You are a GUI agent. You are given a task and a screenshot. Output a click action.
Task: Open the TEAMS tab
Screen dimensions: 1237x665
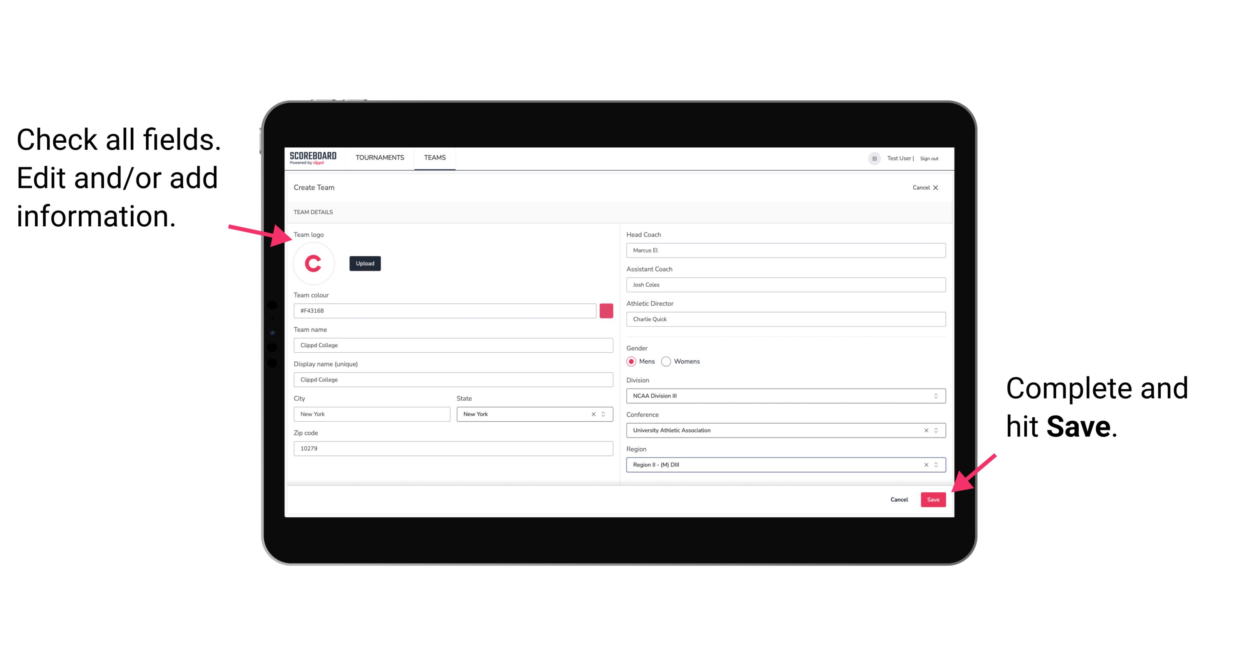tap(434, 158)
